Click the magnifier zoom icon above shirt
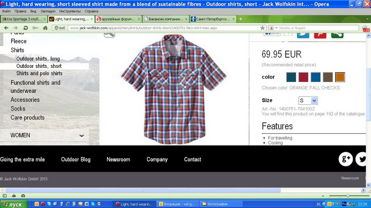The width and height of the screenshot is (371, 208). pyautogui.click(x=109, y=34)
